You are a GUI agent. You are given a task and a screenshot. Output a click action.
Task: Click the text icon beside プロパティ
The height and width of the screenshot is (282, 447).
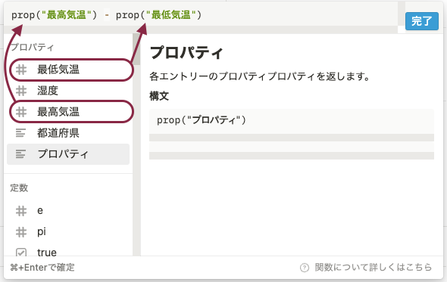coord(20,154)
